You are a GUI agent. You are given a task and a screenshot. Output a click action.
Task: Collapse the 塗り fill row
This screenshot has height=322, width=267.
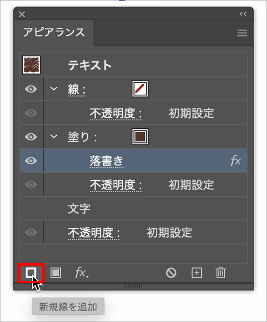click(54, 137)
